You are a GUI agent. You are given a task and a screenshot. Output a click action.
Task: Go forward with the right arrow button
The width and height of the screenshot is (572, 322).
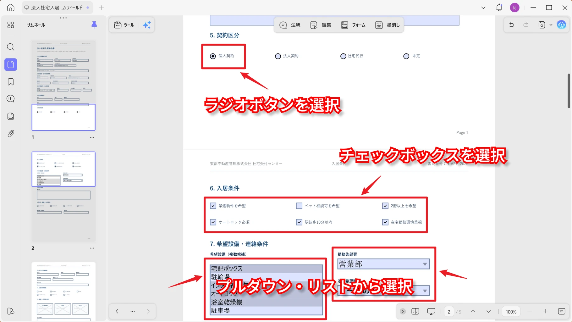(x=148, y=311)
